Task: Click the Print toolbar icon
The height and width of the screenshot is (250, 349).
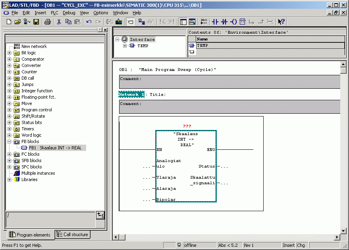Action: (x=47, y=22)
